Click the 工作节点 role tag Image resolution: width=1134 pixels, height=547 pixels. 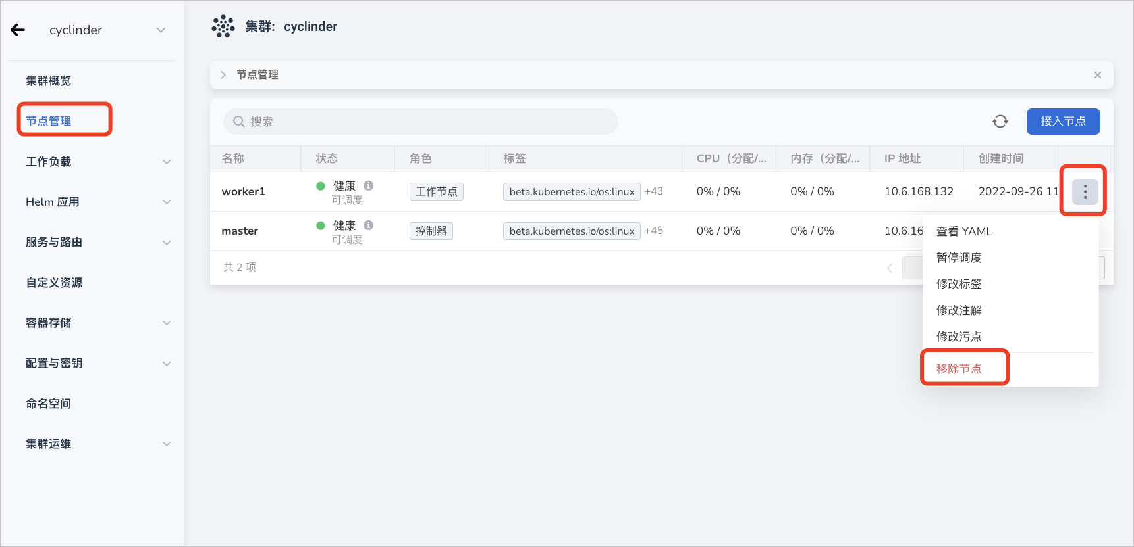[x=437, y=191]
